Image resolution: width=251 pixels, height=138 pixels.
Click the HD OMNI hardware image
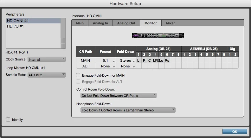pyautogui.click(x=158, y=35)
